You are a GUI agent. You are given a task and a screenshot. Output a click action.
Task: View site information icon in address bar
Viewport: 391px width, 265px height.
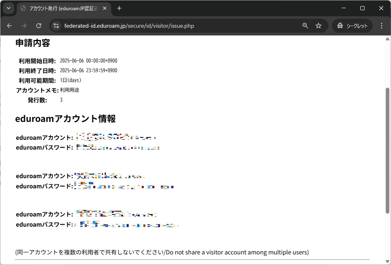(57, 26)
